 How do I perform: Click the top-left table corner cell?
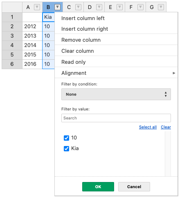click(12, 7)
